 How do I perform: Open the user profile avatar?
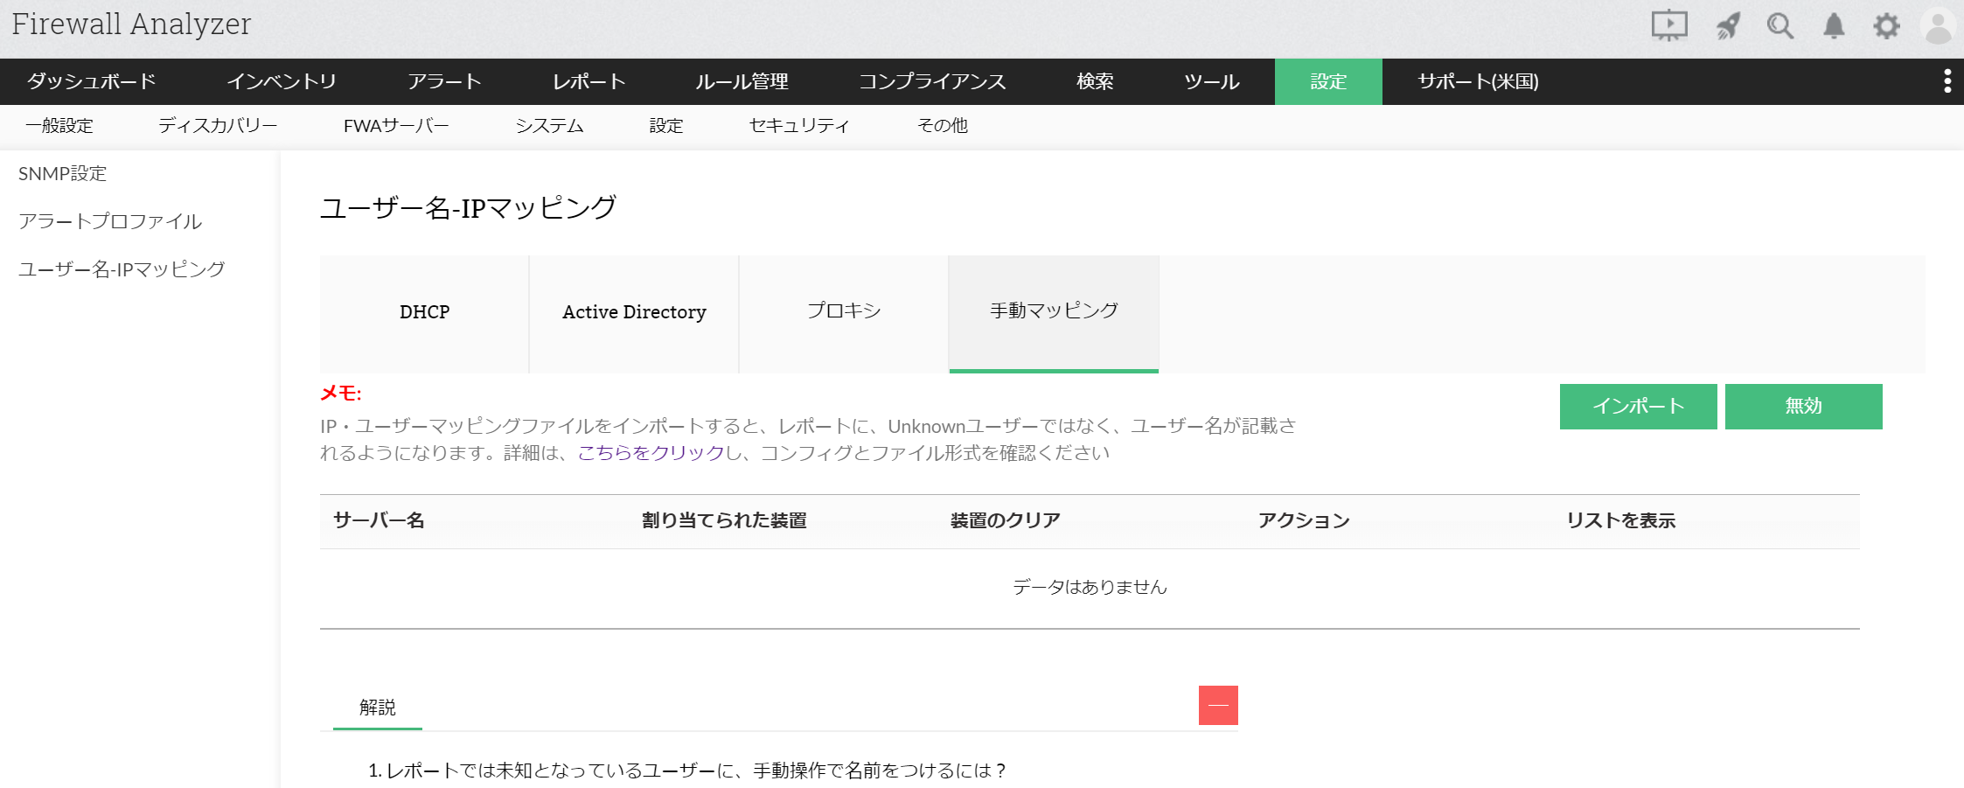tap(1938, 26)
